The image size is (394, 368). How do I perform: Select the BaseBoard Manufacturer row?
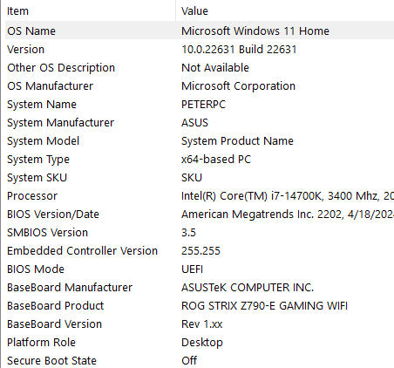(x=200, y=287)
